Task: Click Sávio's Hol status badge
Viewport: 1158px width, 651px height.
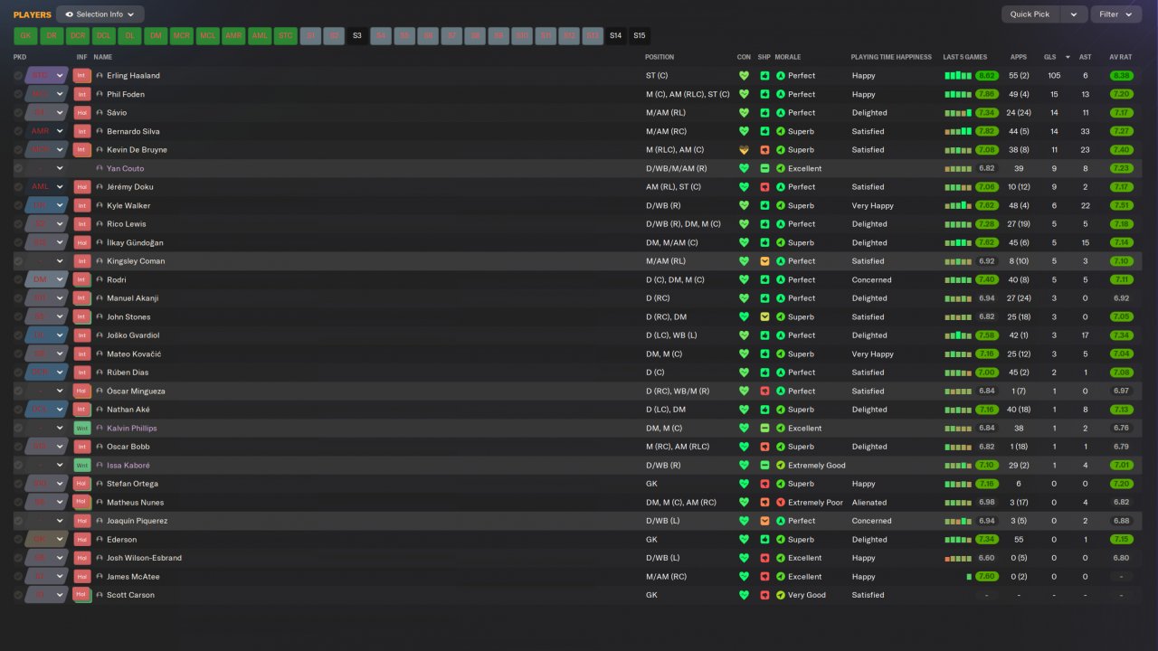Action: [x=82, y=113]
